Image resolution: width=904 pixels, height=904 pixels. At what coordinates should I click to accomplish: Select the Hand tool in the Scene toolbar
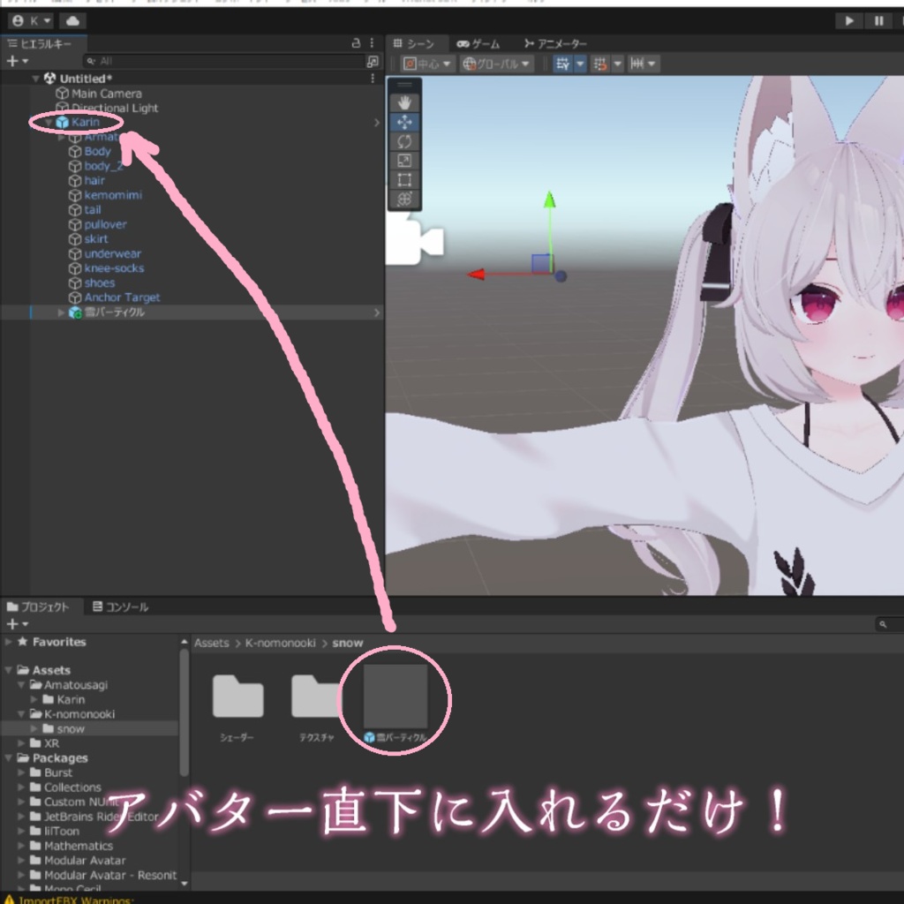(404, 102)
